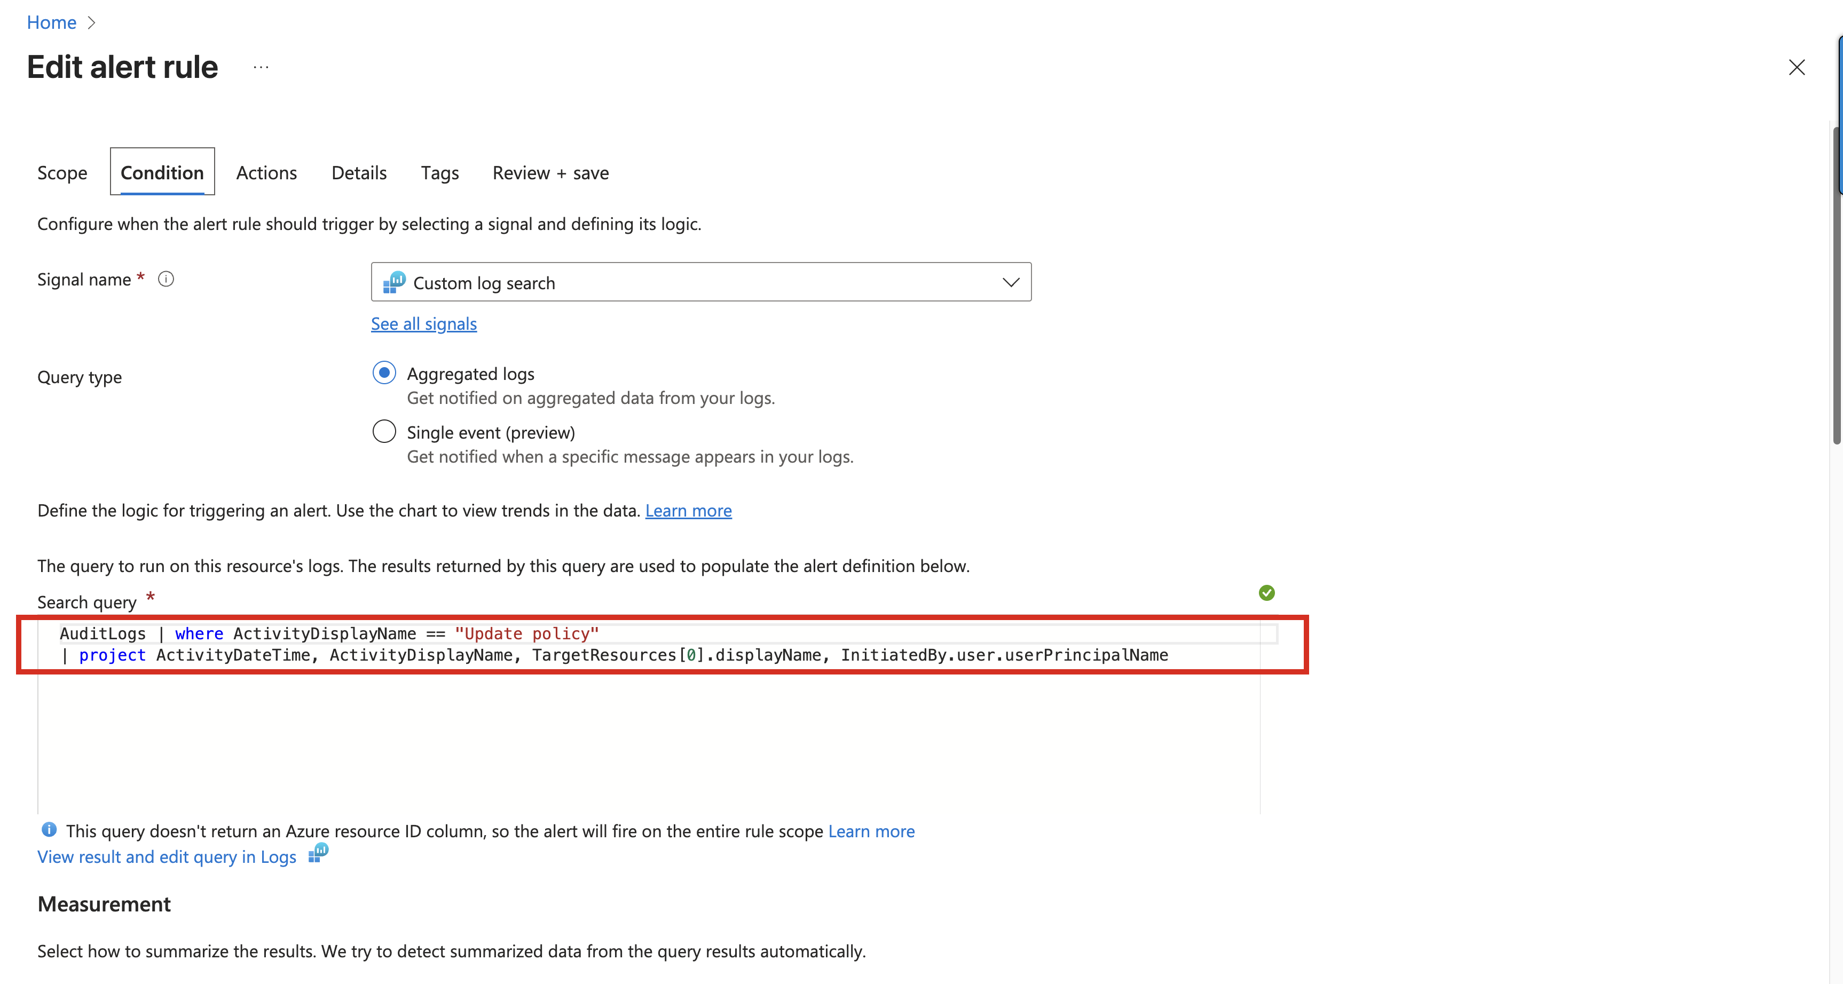
Task: Click the Home breadcrumb link
Action: tap(51, 22)
